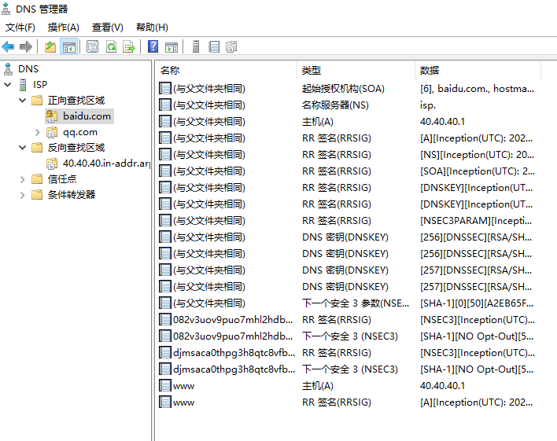
Task: Select the baidu.com zone label
Action: [87, 116]
